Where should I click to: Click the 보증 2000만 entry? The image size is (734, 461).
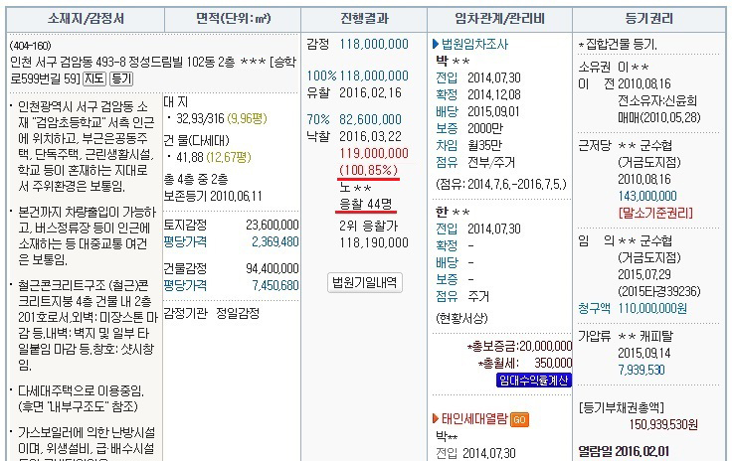469,128
